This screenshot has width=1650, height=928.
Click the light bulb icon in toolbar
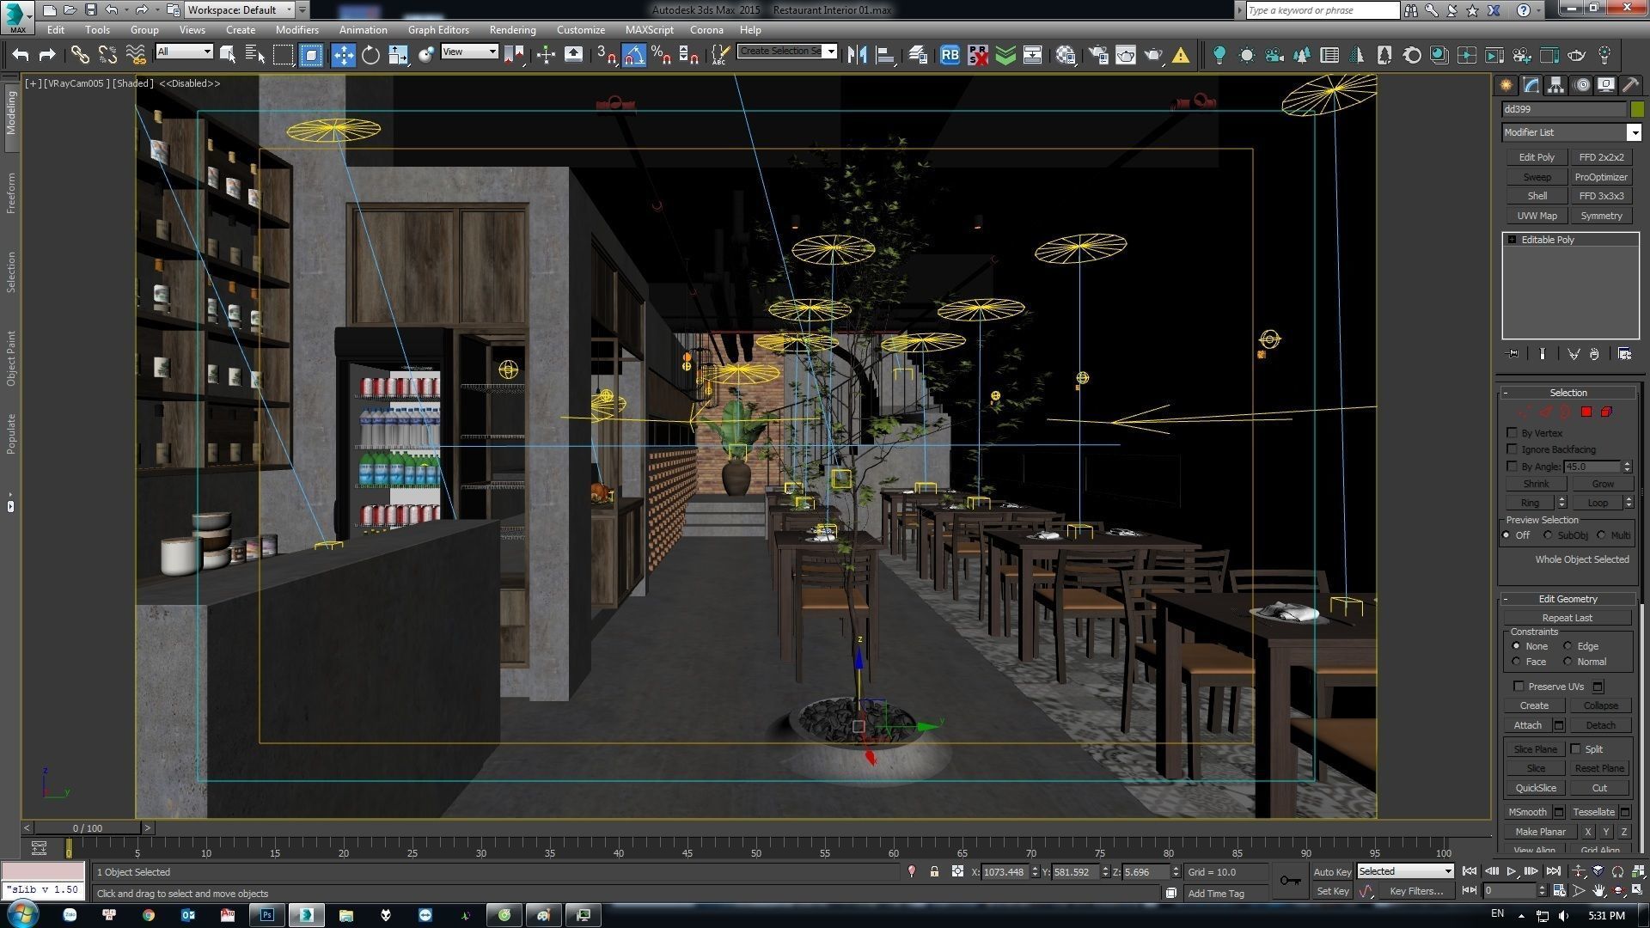[1219, 55]
